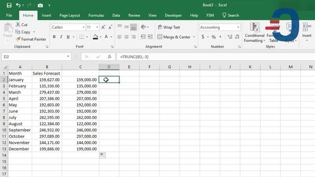Save the workbook with the floppy icon
The height and width of the screenshot is (177, 315).
point(9,5)
